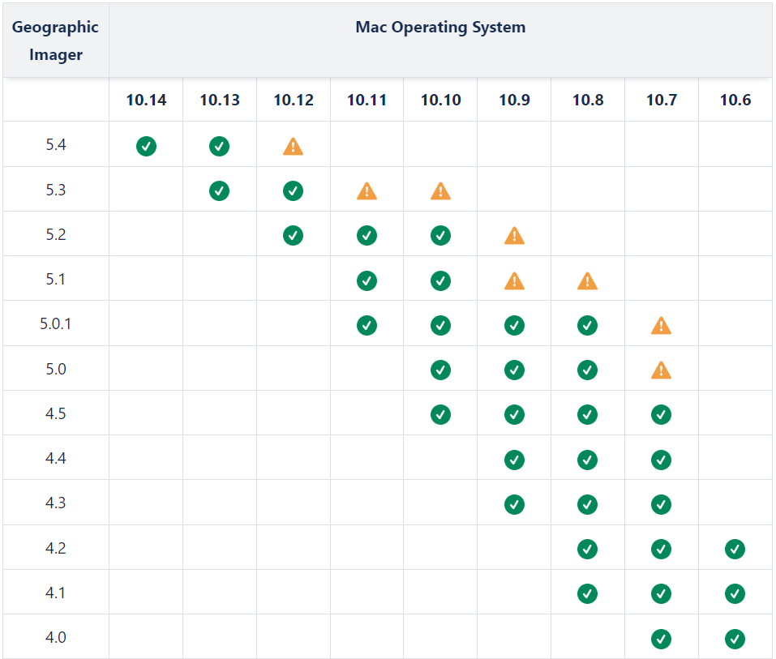The height and width of the screenshot is (659, 776).
Task: Click green check for 4.0 on 10.7
Action: click(662, 639)
